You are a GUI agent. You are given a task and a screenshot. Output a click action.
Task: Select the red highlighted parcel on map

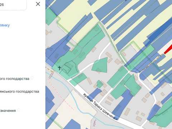(x=168, y=50)
